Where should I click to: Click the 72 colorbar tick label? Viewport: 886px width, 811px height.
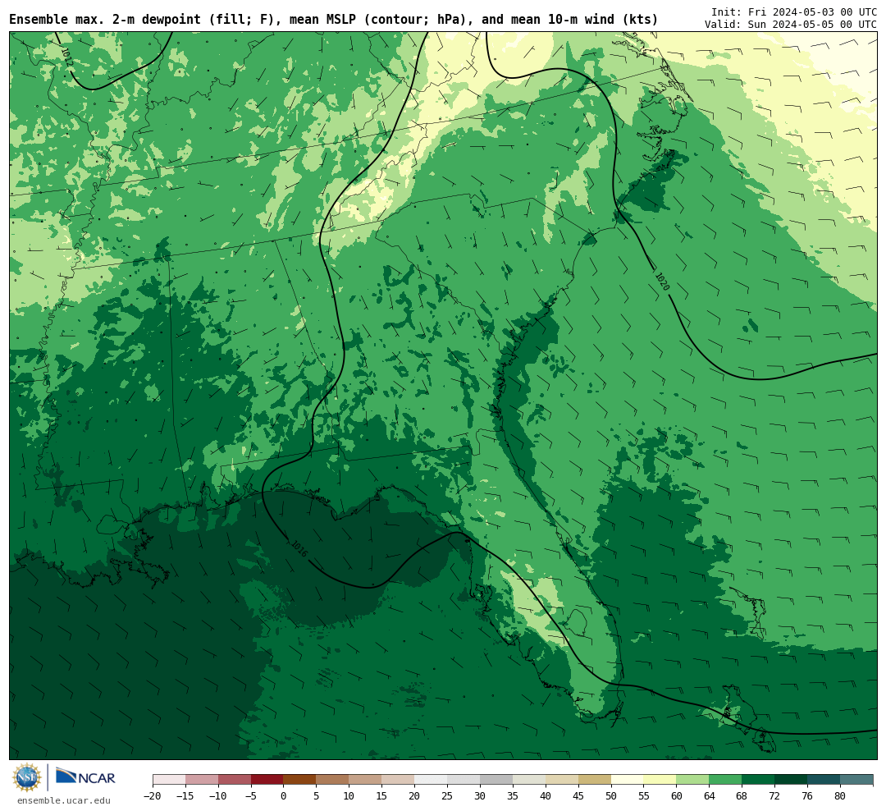[x=775, y=796]
